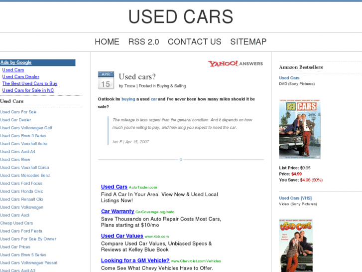Open the 'Used Cars [VHS]' title link
The width and height of the screenshot is (362, 272).
(295, 198)
